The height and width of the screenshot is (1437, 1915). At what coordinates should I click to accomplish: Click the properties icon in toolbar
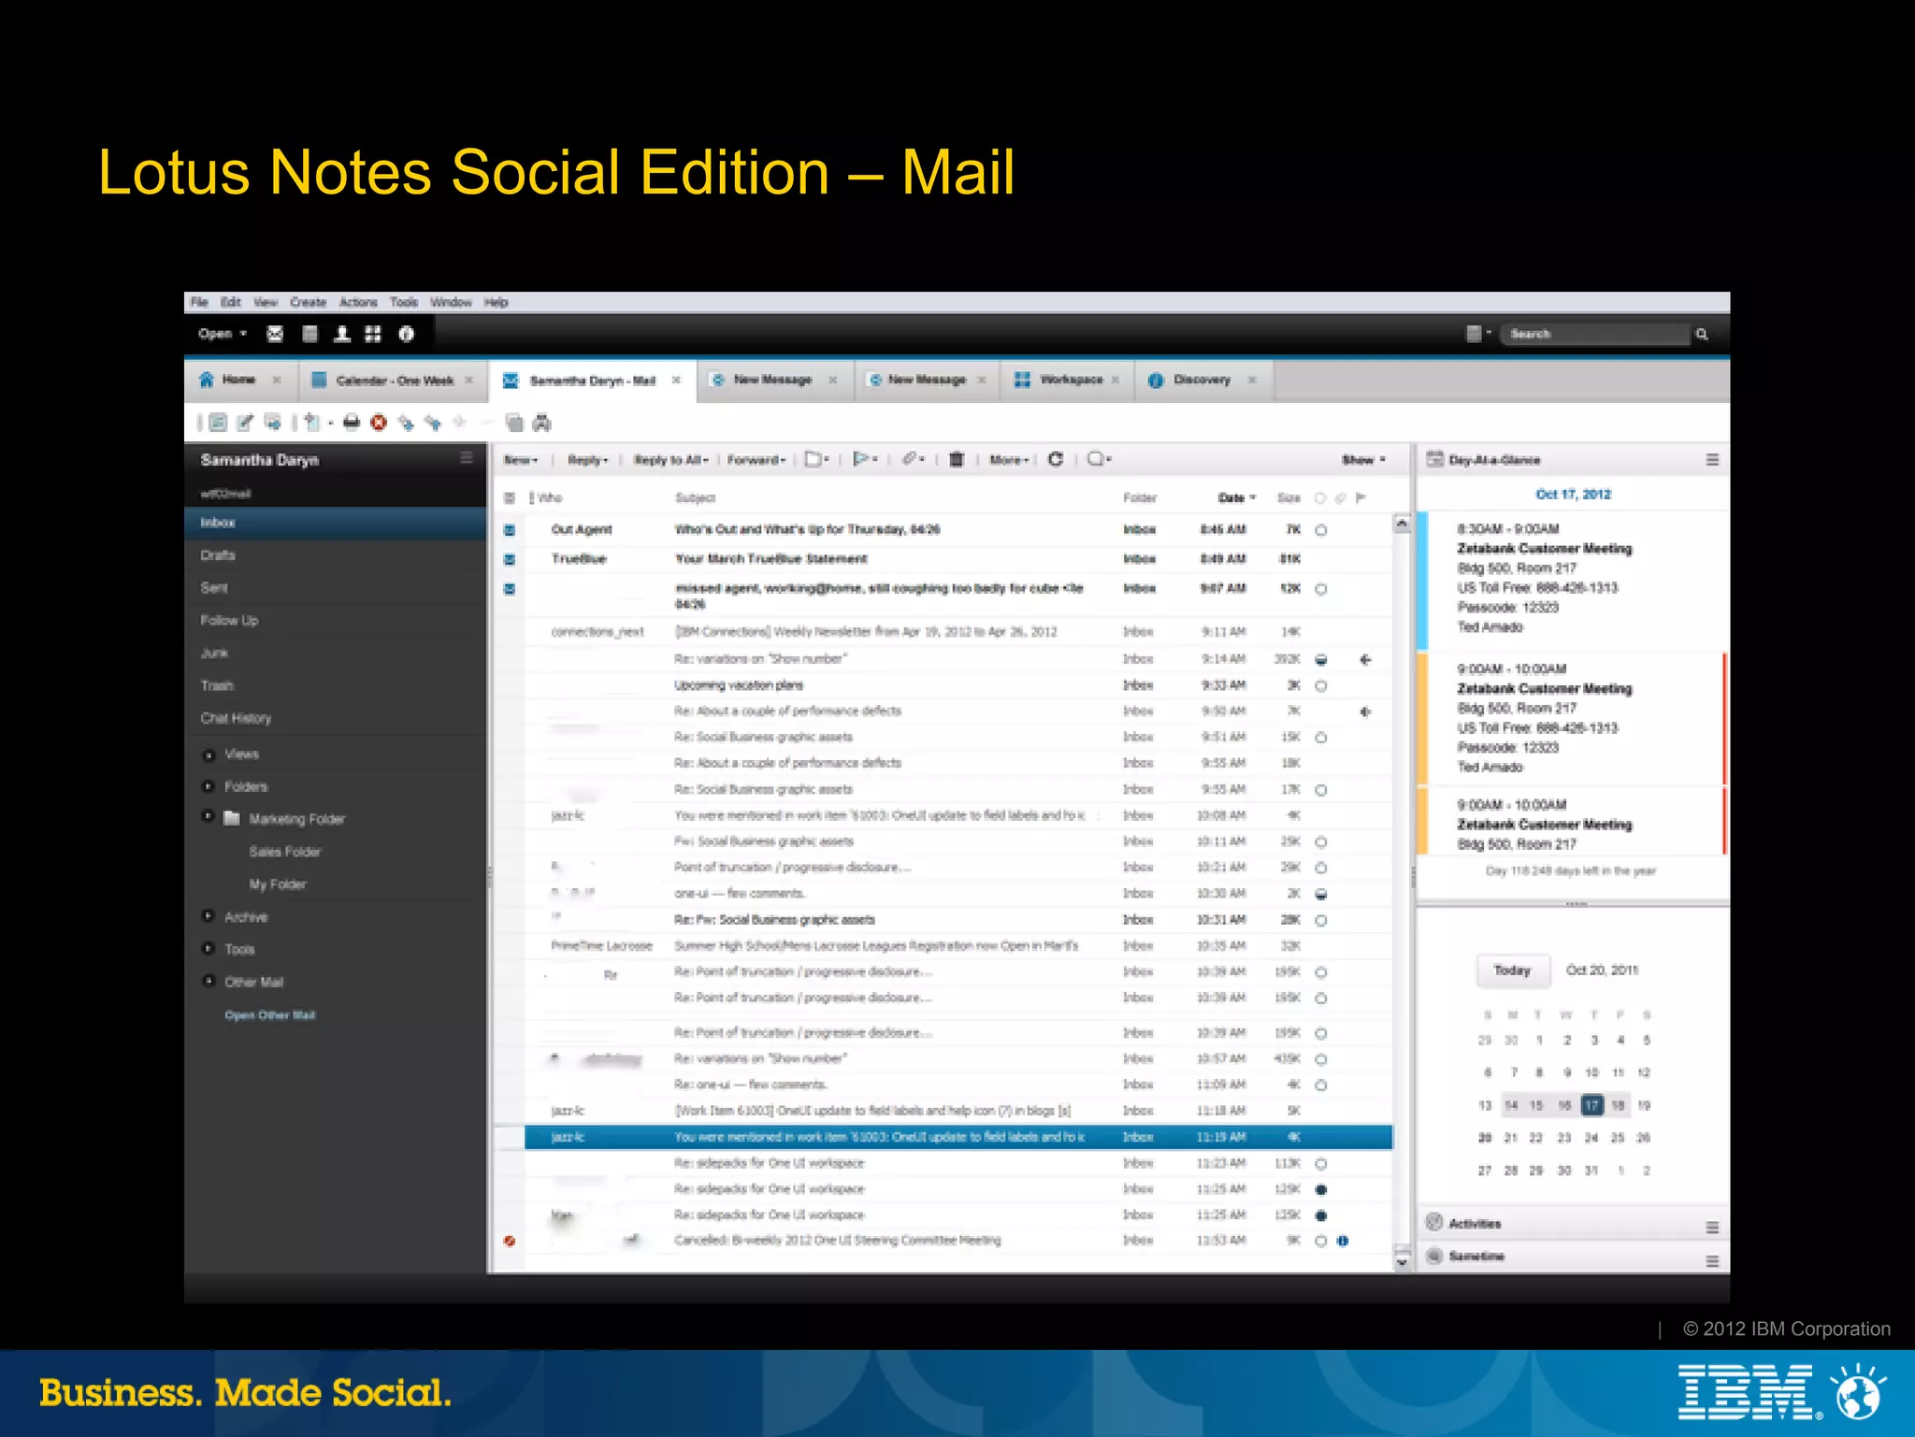coord(218,423)
